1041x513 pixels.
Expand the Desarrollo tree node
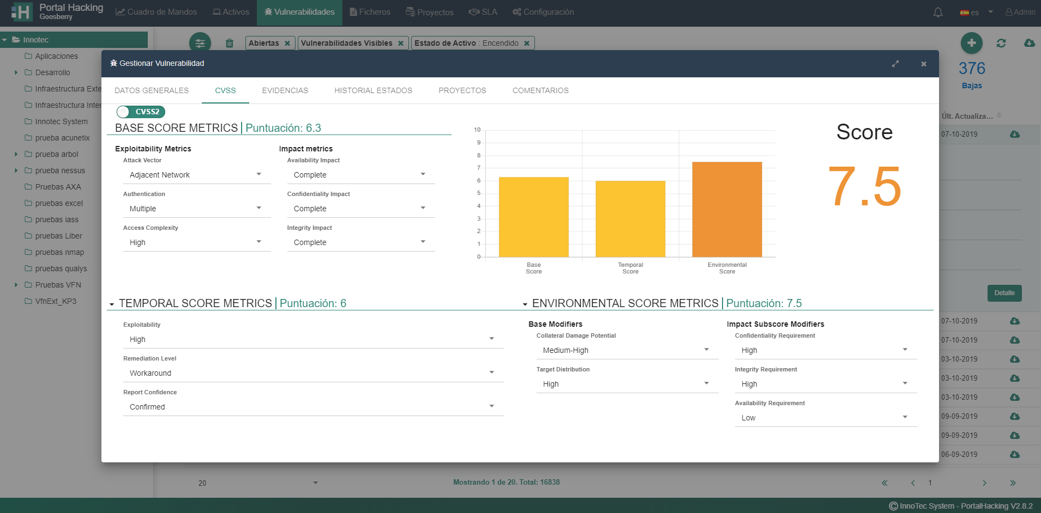[16, 72]
